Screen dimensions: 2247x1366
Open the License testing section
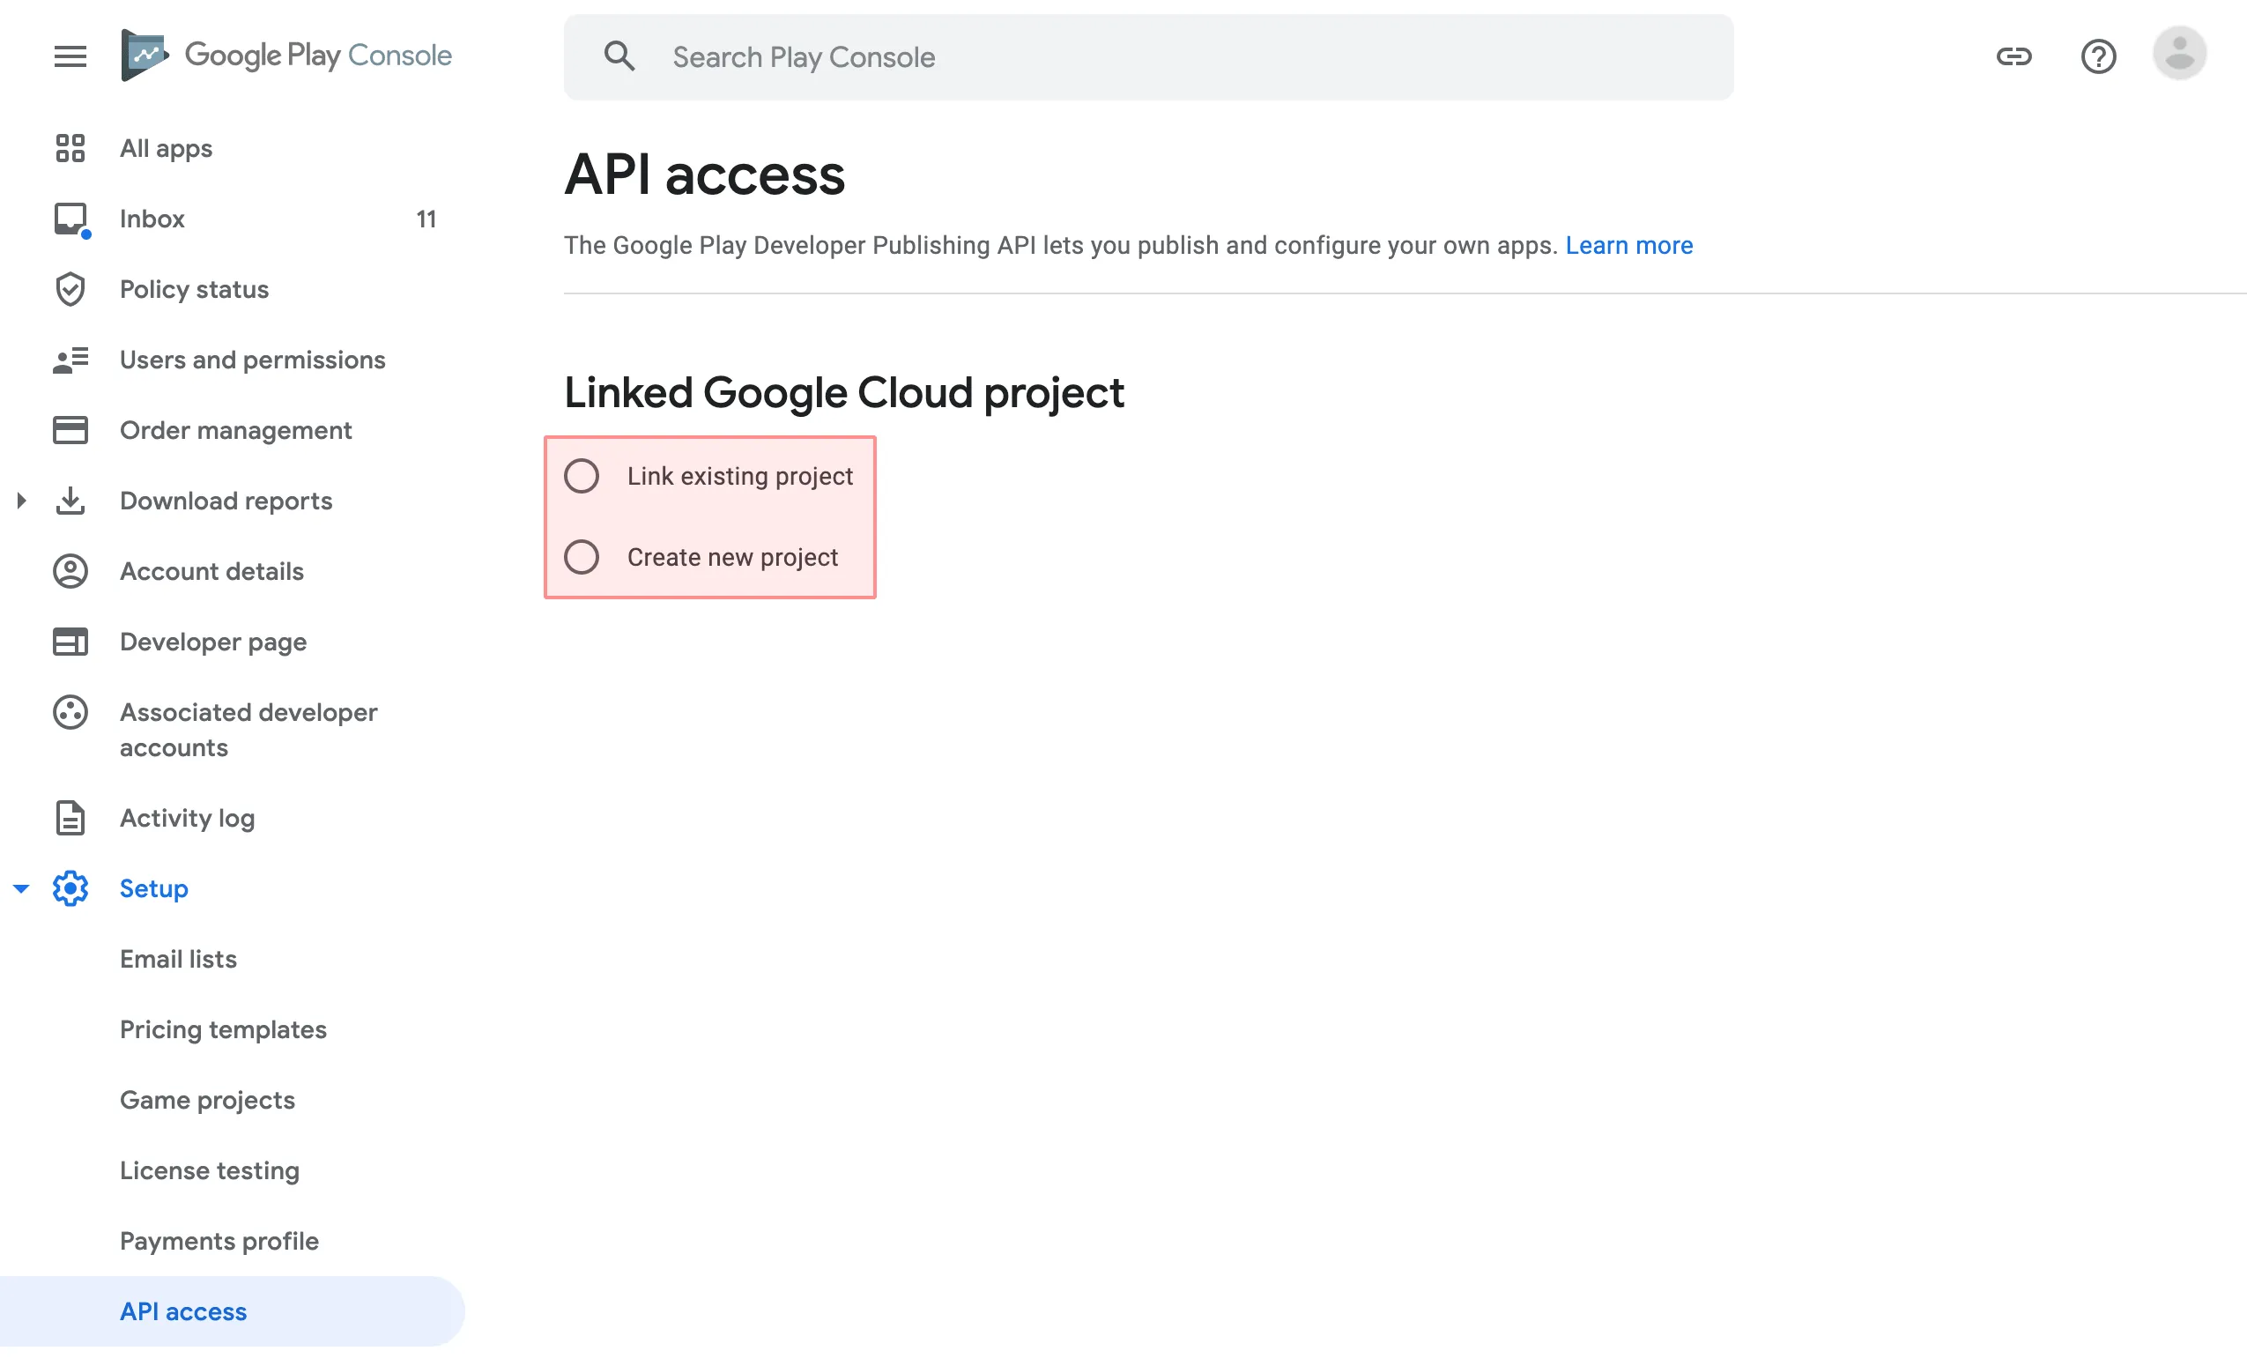click(209, 1170)
